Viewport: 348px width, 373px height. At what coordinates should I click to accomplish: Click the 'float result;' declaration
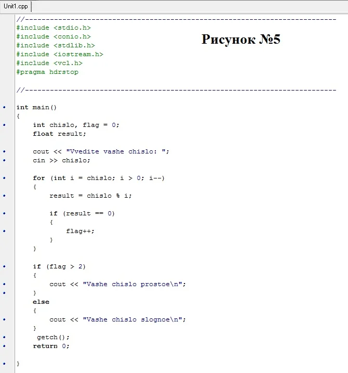(59, 134)
